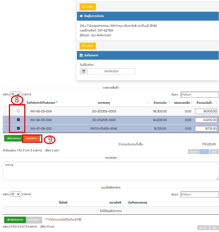Click the orange ลบรายการ button
219x232 pixels.
point(32,138)
